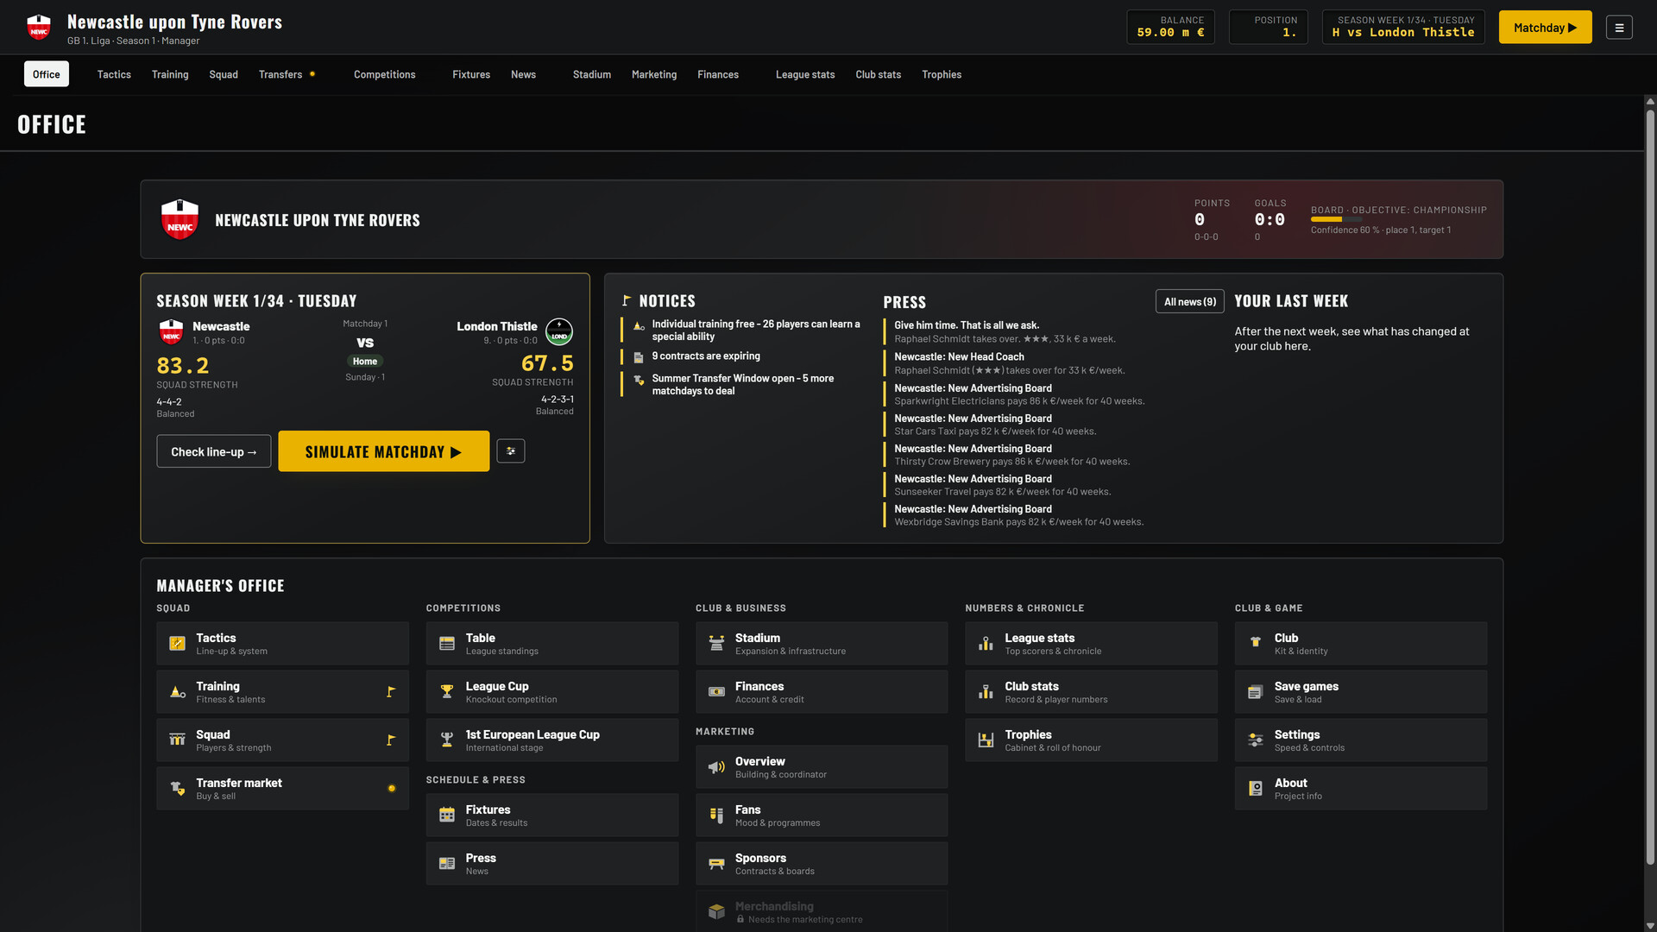Open the hamburger menu icon
This screenshot has width=1657, height=932.
click(x=1619, y=28)
